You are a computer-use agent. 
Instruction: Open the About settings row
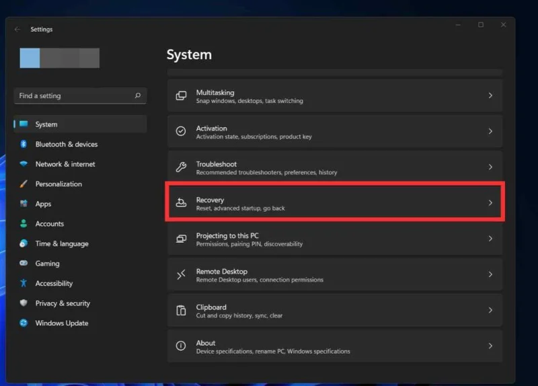[x=335, y=346]
